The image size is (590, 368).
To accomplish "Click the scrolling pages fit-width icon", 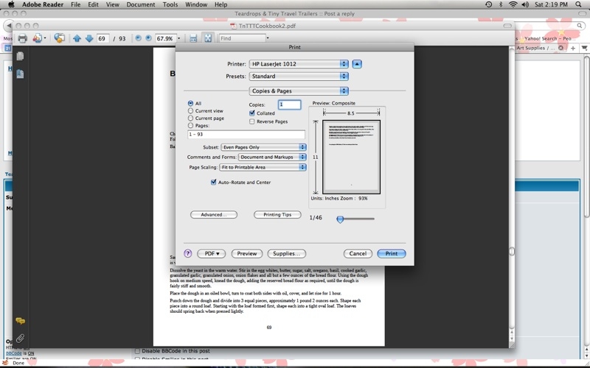I will tap(193, 38).
